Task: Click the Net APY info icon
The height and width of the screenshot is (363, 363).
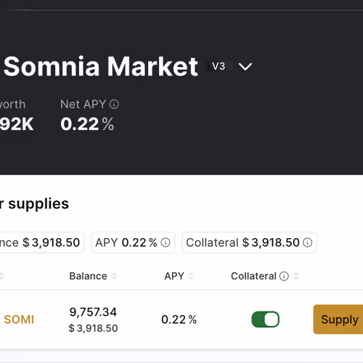Action: click(114, 105)
